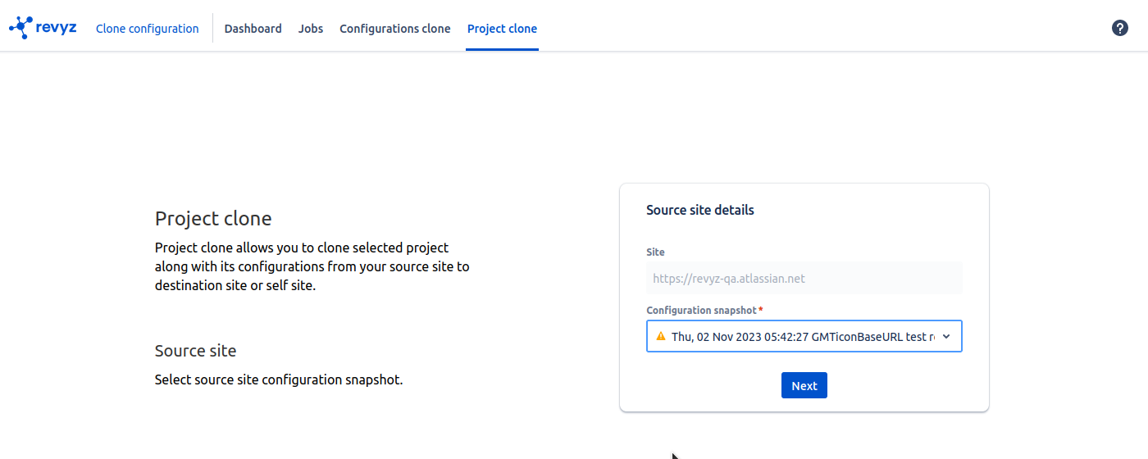Screen dimensions: 1148x459
Task: Expand the snapshot dropdown chevron arrow
Action: (x=946, y=336)
